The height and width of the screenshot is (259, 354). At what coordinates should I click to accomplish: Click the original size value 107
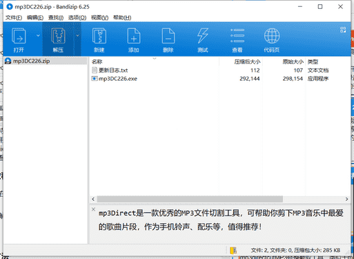(x=298, y=70)
